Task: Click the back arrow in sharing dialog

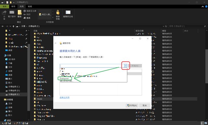Action: 56,43
